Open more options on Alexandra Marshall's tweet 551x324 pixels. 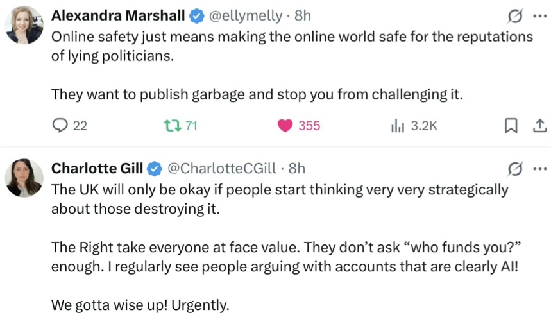[539, 16]
